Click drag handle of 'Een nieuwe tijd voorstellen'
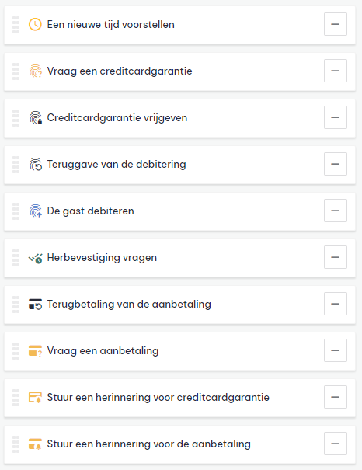 [16, 25]
